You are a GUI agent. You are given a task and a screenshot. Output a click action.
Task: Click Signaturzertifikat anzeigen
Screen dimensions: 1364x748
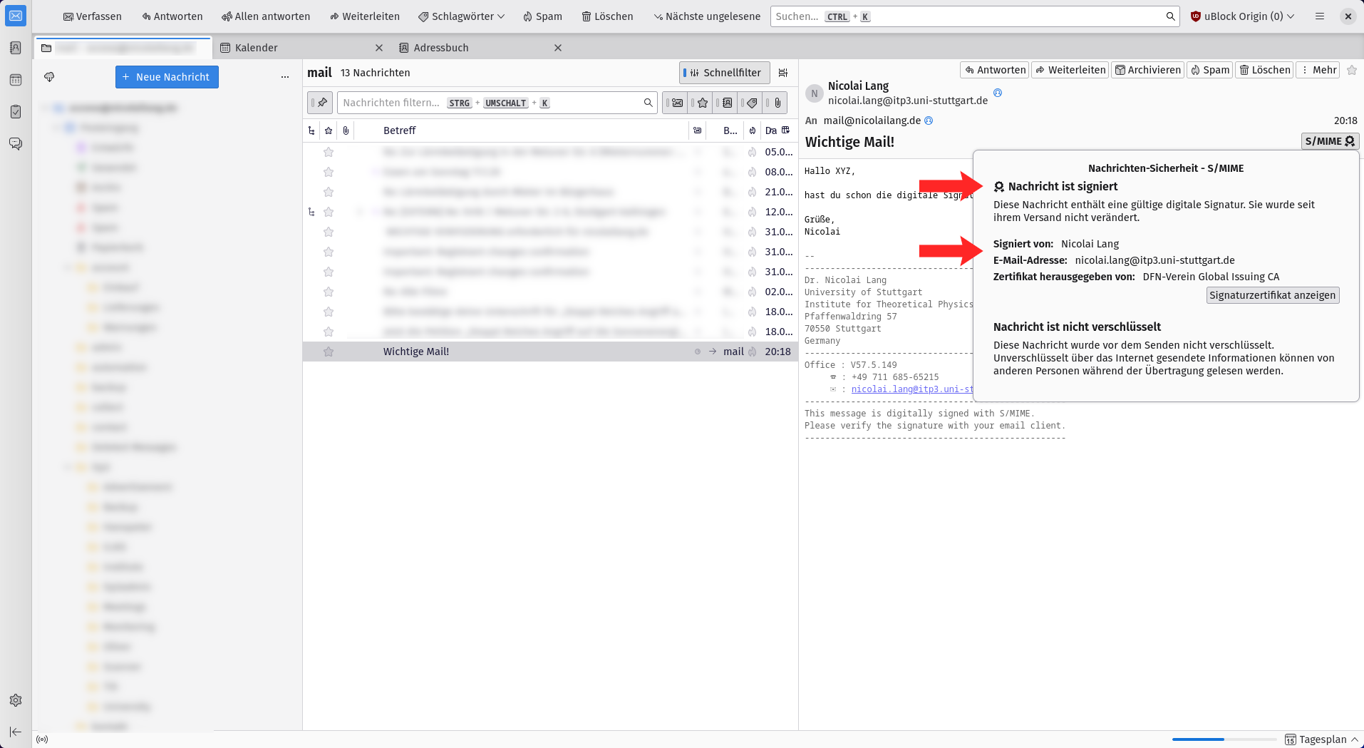point(1271,294)
